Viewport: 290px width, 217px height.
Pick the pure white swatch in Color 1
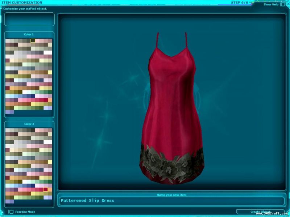48,53
